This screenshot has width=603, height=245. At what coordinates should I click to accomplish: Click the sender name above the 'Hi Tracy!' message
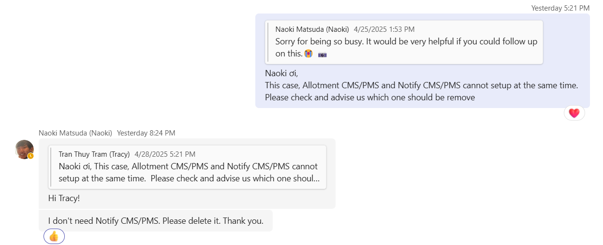tap(75, 133)
